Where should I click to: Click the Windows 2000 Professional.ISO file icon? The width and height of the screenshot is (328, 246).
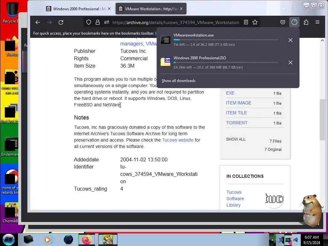pyautogui.click(x=166, y=62)
